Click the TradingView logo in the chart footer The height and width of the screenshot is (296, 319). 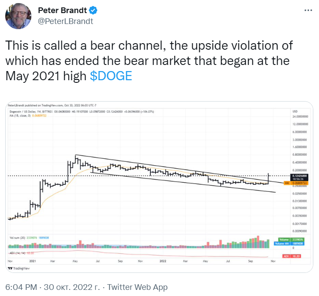[x=19, y=268]
